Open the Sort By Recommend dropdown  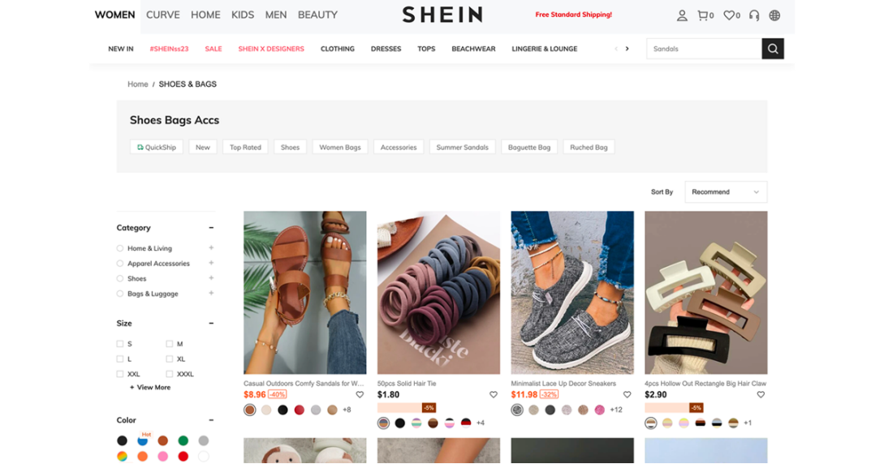pyautogui.click(x=726, y=192)
